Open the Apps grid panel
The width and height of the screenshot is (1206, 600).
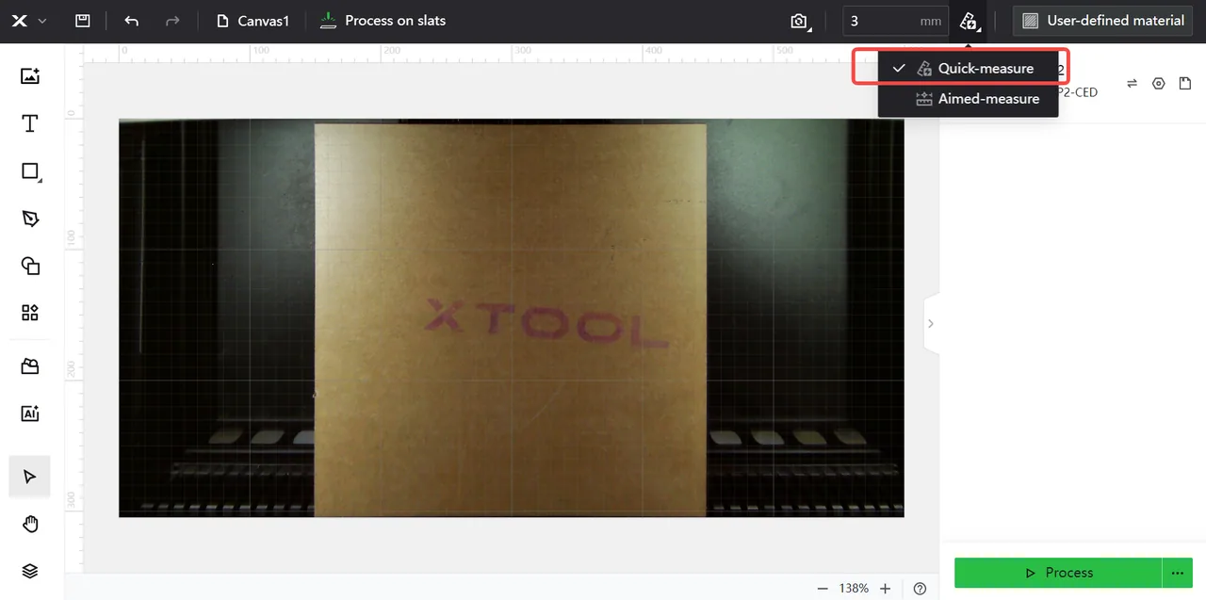[30, 312]
